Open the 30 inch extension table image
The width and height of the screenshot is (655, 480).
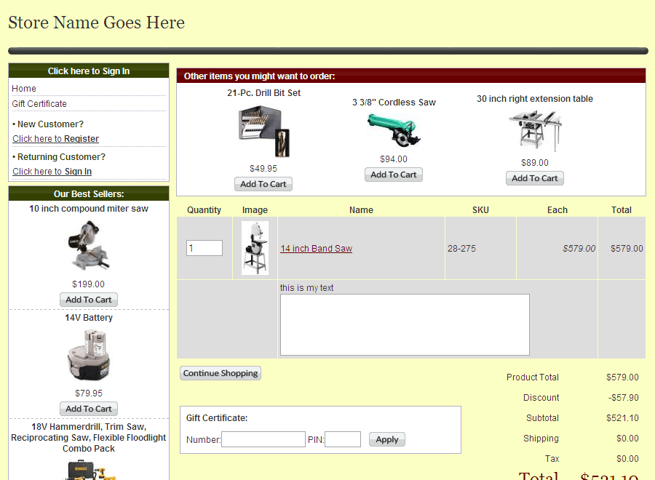pyautogui.click(x=535, y=131)
